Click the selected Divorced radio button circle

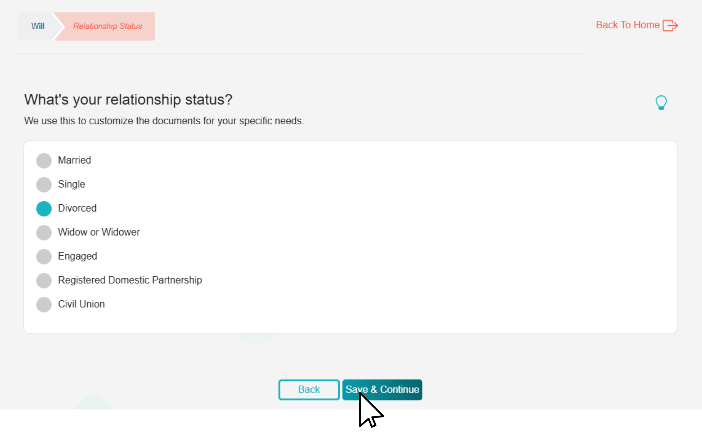pos(44,209)
